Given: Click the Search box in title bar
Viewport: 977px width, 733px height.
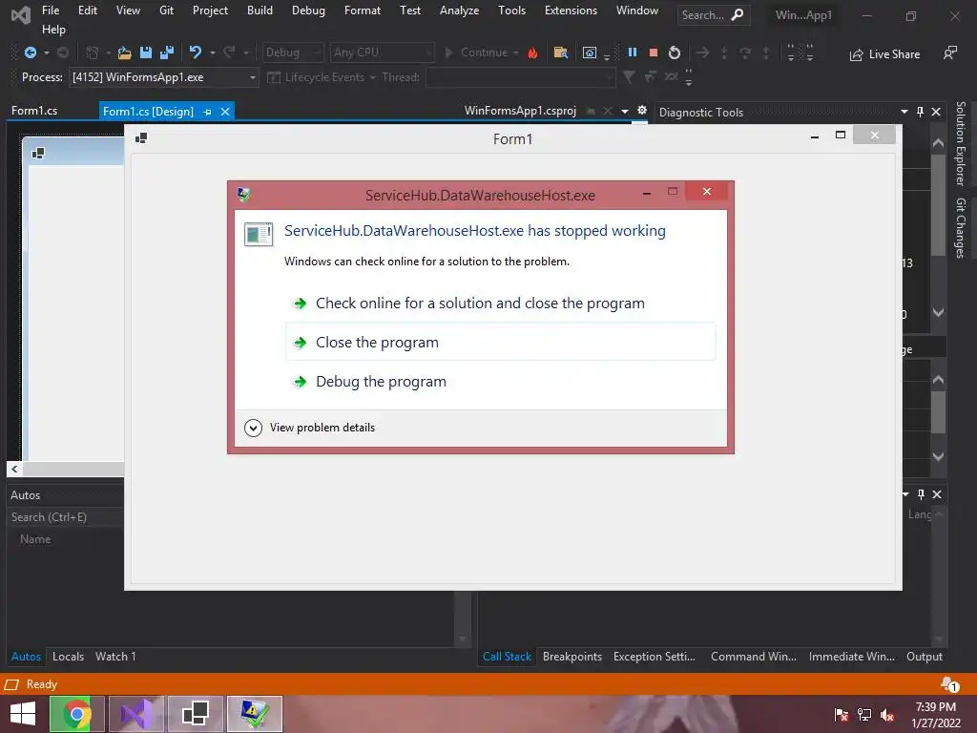Looking at the screenshot, I should pyautogui.click(x=714, y=15).
